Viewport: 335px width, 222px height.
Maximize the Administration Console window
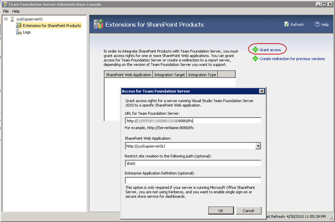(x=324, y=4)
